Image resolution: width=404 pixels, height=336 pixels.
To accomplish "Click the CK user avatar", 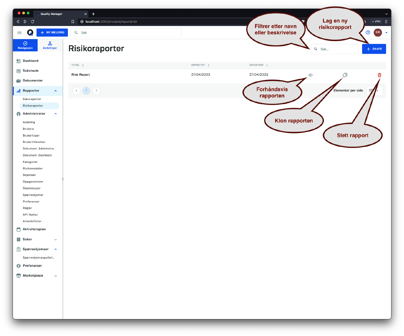I will tap(378, 33).
